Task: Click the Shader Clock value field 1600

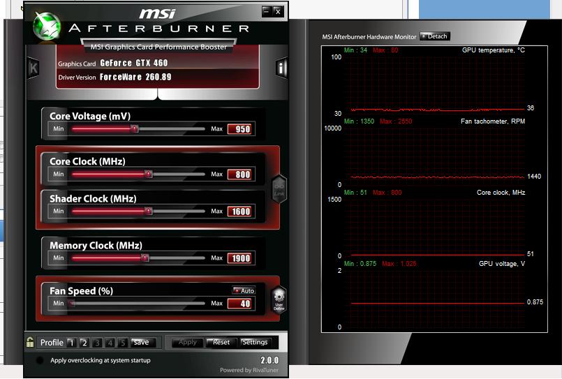Action: click(x=241, y=211)
